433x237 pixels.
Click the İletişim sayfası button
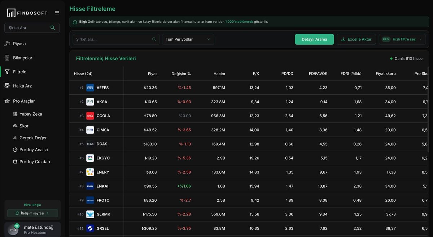click(32, 213)
